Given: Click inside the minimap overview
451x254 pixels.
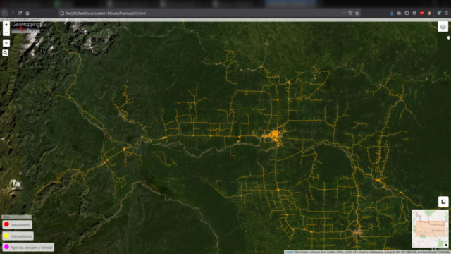Looking at the screenshot, I should tap(430, 229).
